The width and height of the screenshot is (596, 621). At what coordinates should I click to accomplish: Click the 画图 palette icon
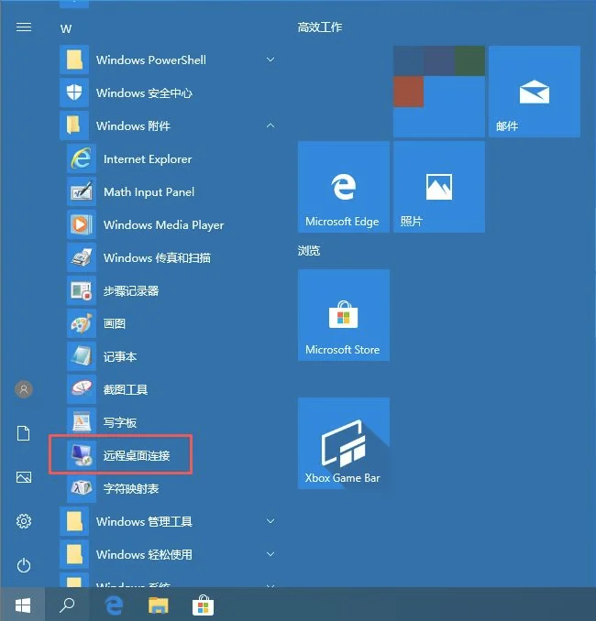click(82, 323)
